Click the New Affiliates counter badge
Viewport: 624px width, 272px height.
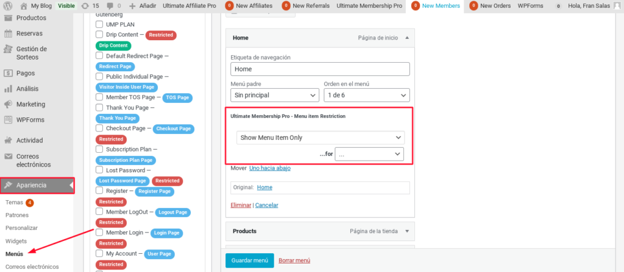(x=229, y=6)
